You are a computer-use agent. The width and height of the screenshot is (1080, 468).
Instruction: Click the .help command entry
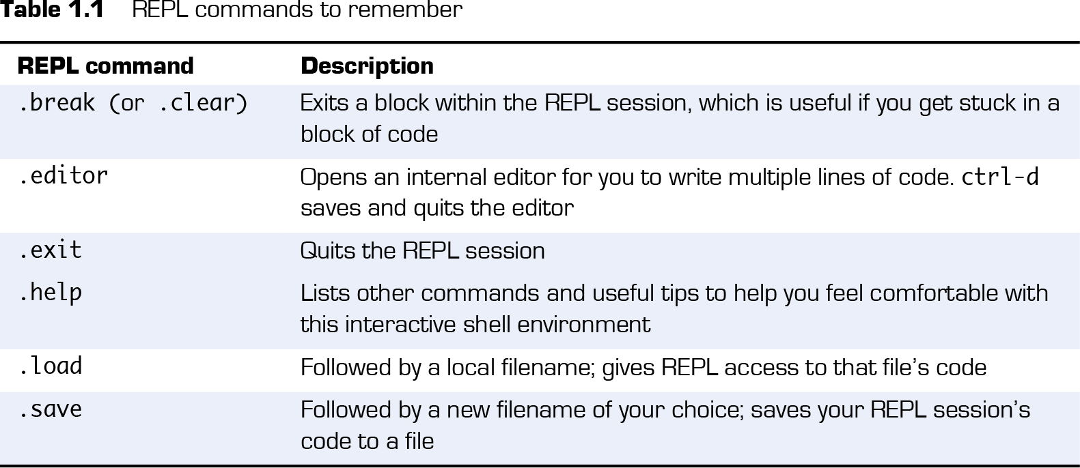pyautogui.click(x=50, y=293)
